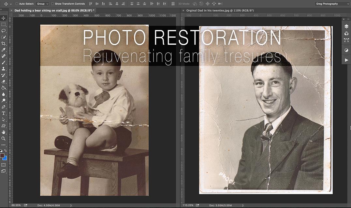Click the 88.55% zoom level field
Viewport: 351px width, 208px height.
pos(16,205)
